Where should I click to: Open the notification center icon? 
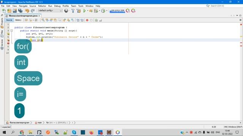coord(237,132)
